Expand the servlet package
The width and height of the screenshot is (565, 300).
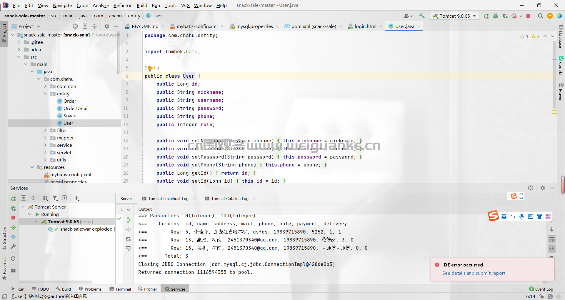pyautogui.click(x=45, y=152)
